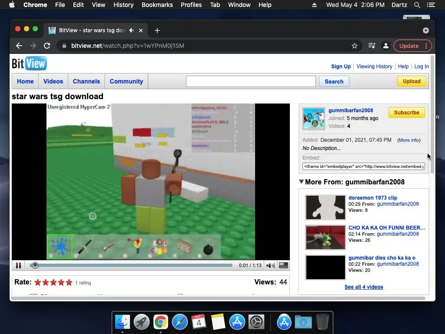The height and width of the screenshot is (334, 445).
Task: Open a new tab with the plus button
Action: [x=157, y=30]
